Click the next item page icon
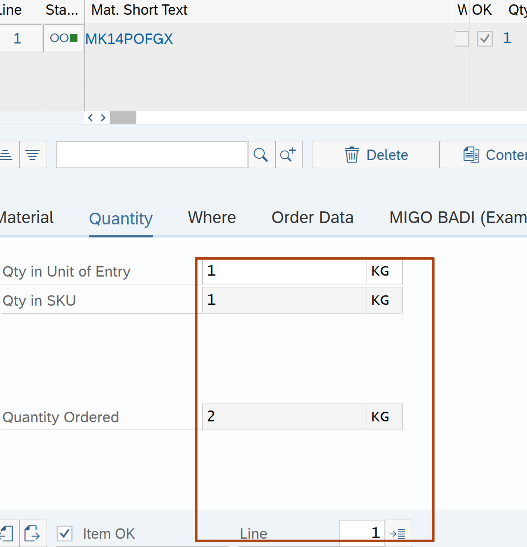Screen dimensions: 527x547 pos(33,533)
